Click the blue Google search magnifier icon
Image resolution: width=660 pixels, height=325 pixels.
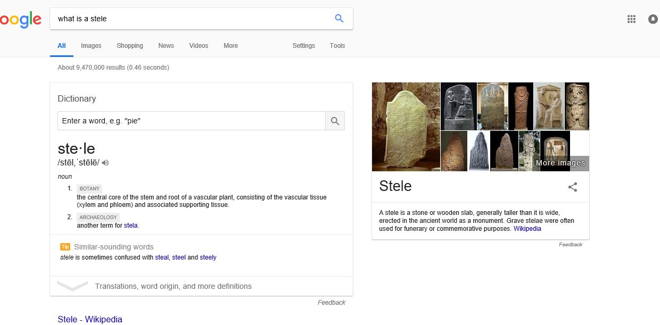pyautogui.click(x=339, y=19)
